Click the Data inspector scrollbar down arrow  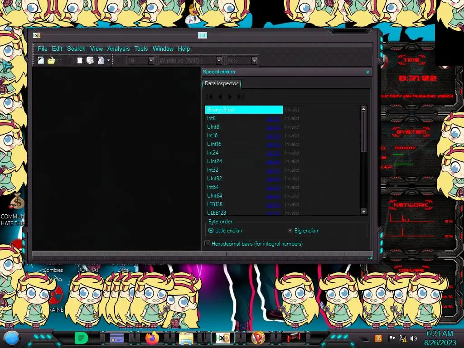click(x=363, y=211)
